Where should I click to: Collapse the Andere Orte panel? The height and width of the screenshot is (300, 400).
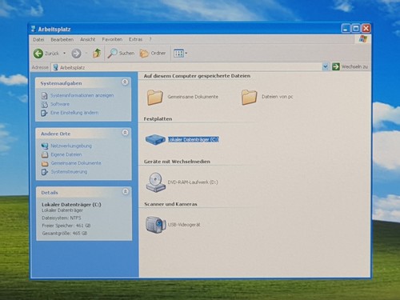(x=125, y=133)
